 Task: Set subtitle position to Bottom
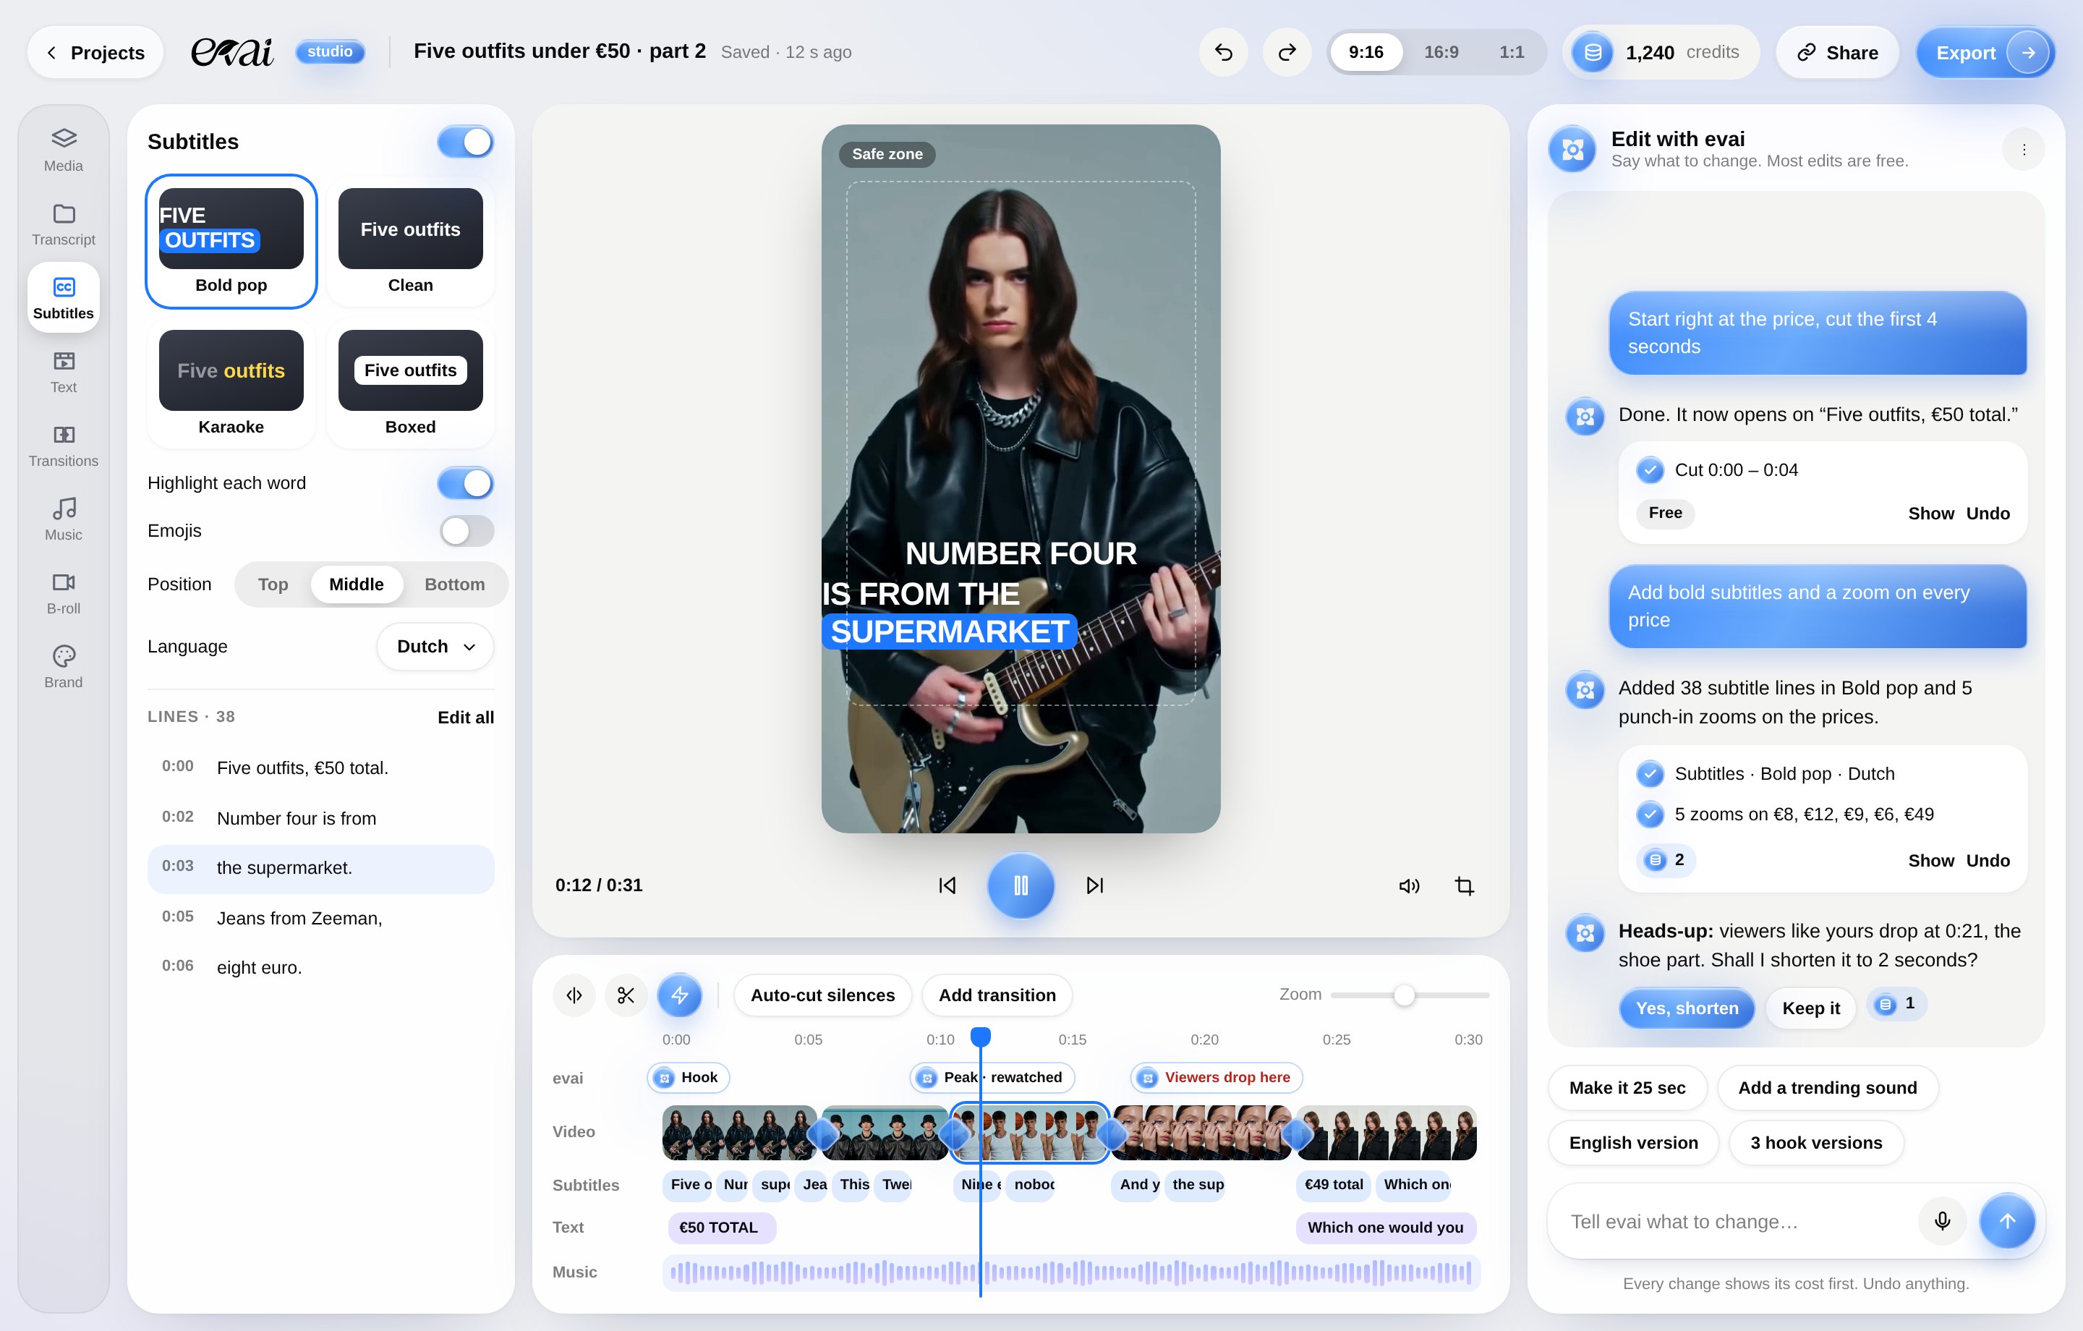[455, 584]
